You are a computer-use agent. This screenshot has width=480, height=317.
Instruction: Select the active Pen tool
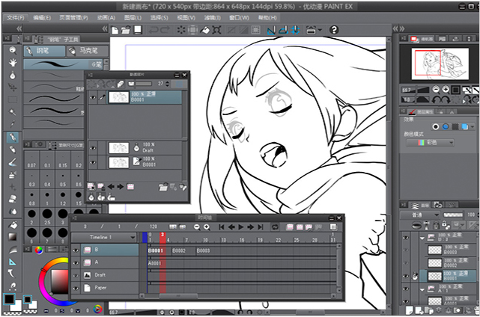13,138
